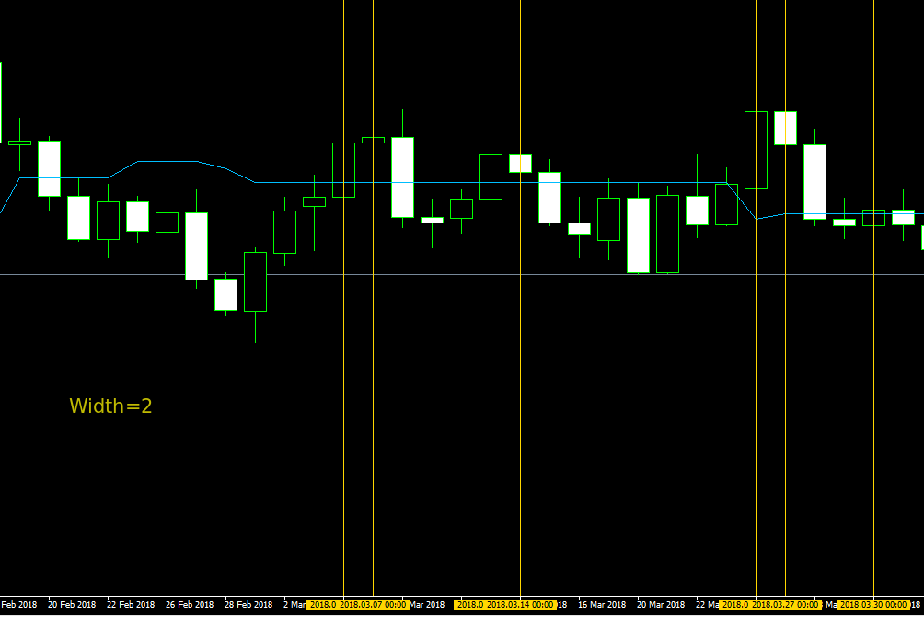Select the "22 Feb 2018" date axis label

pos(131,605)
